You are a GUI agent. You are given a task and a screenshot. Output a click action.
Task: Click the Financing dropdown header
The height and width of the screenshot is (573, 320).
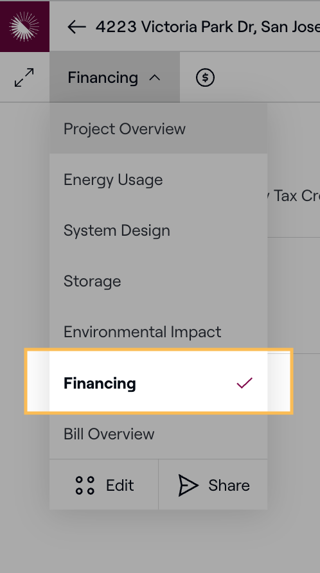[x=114, y=77]
